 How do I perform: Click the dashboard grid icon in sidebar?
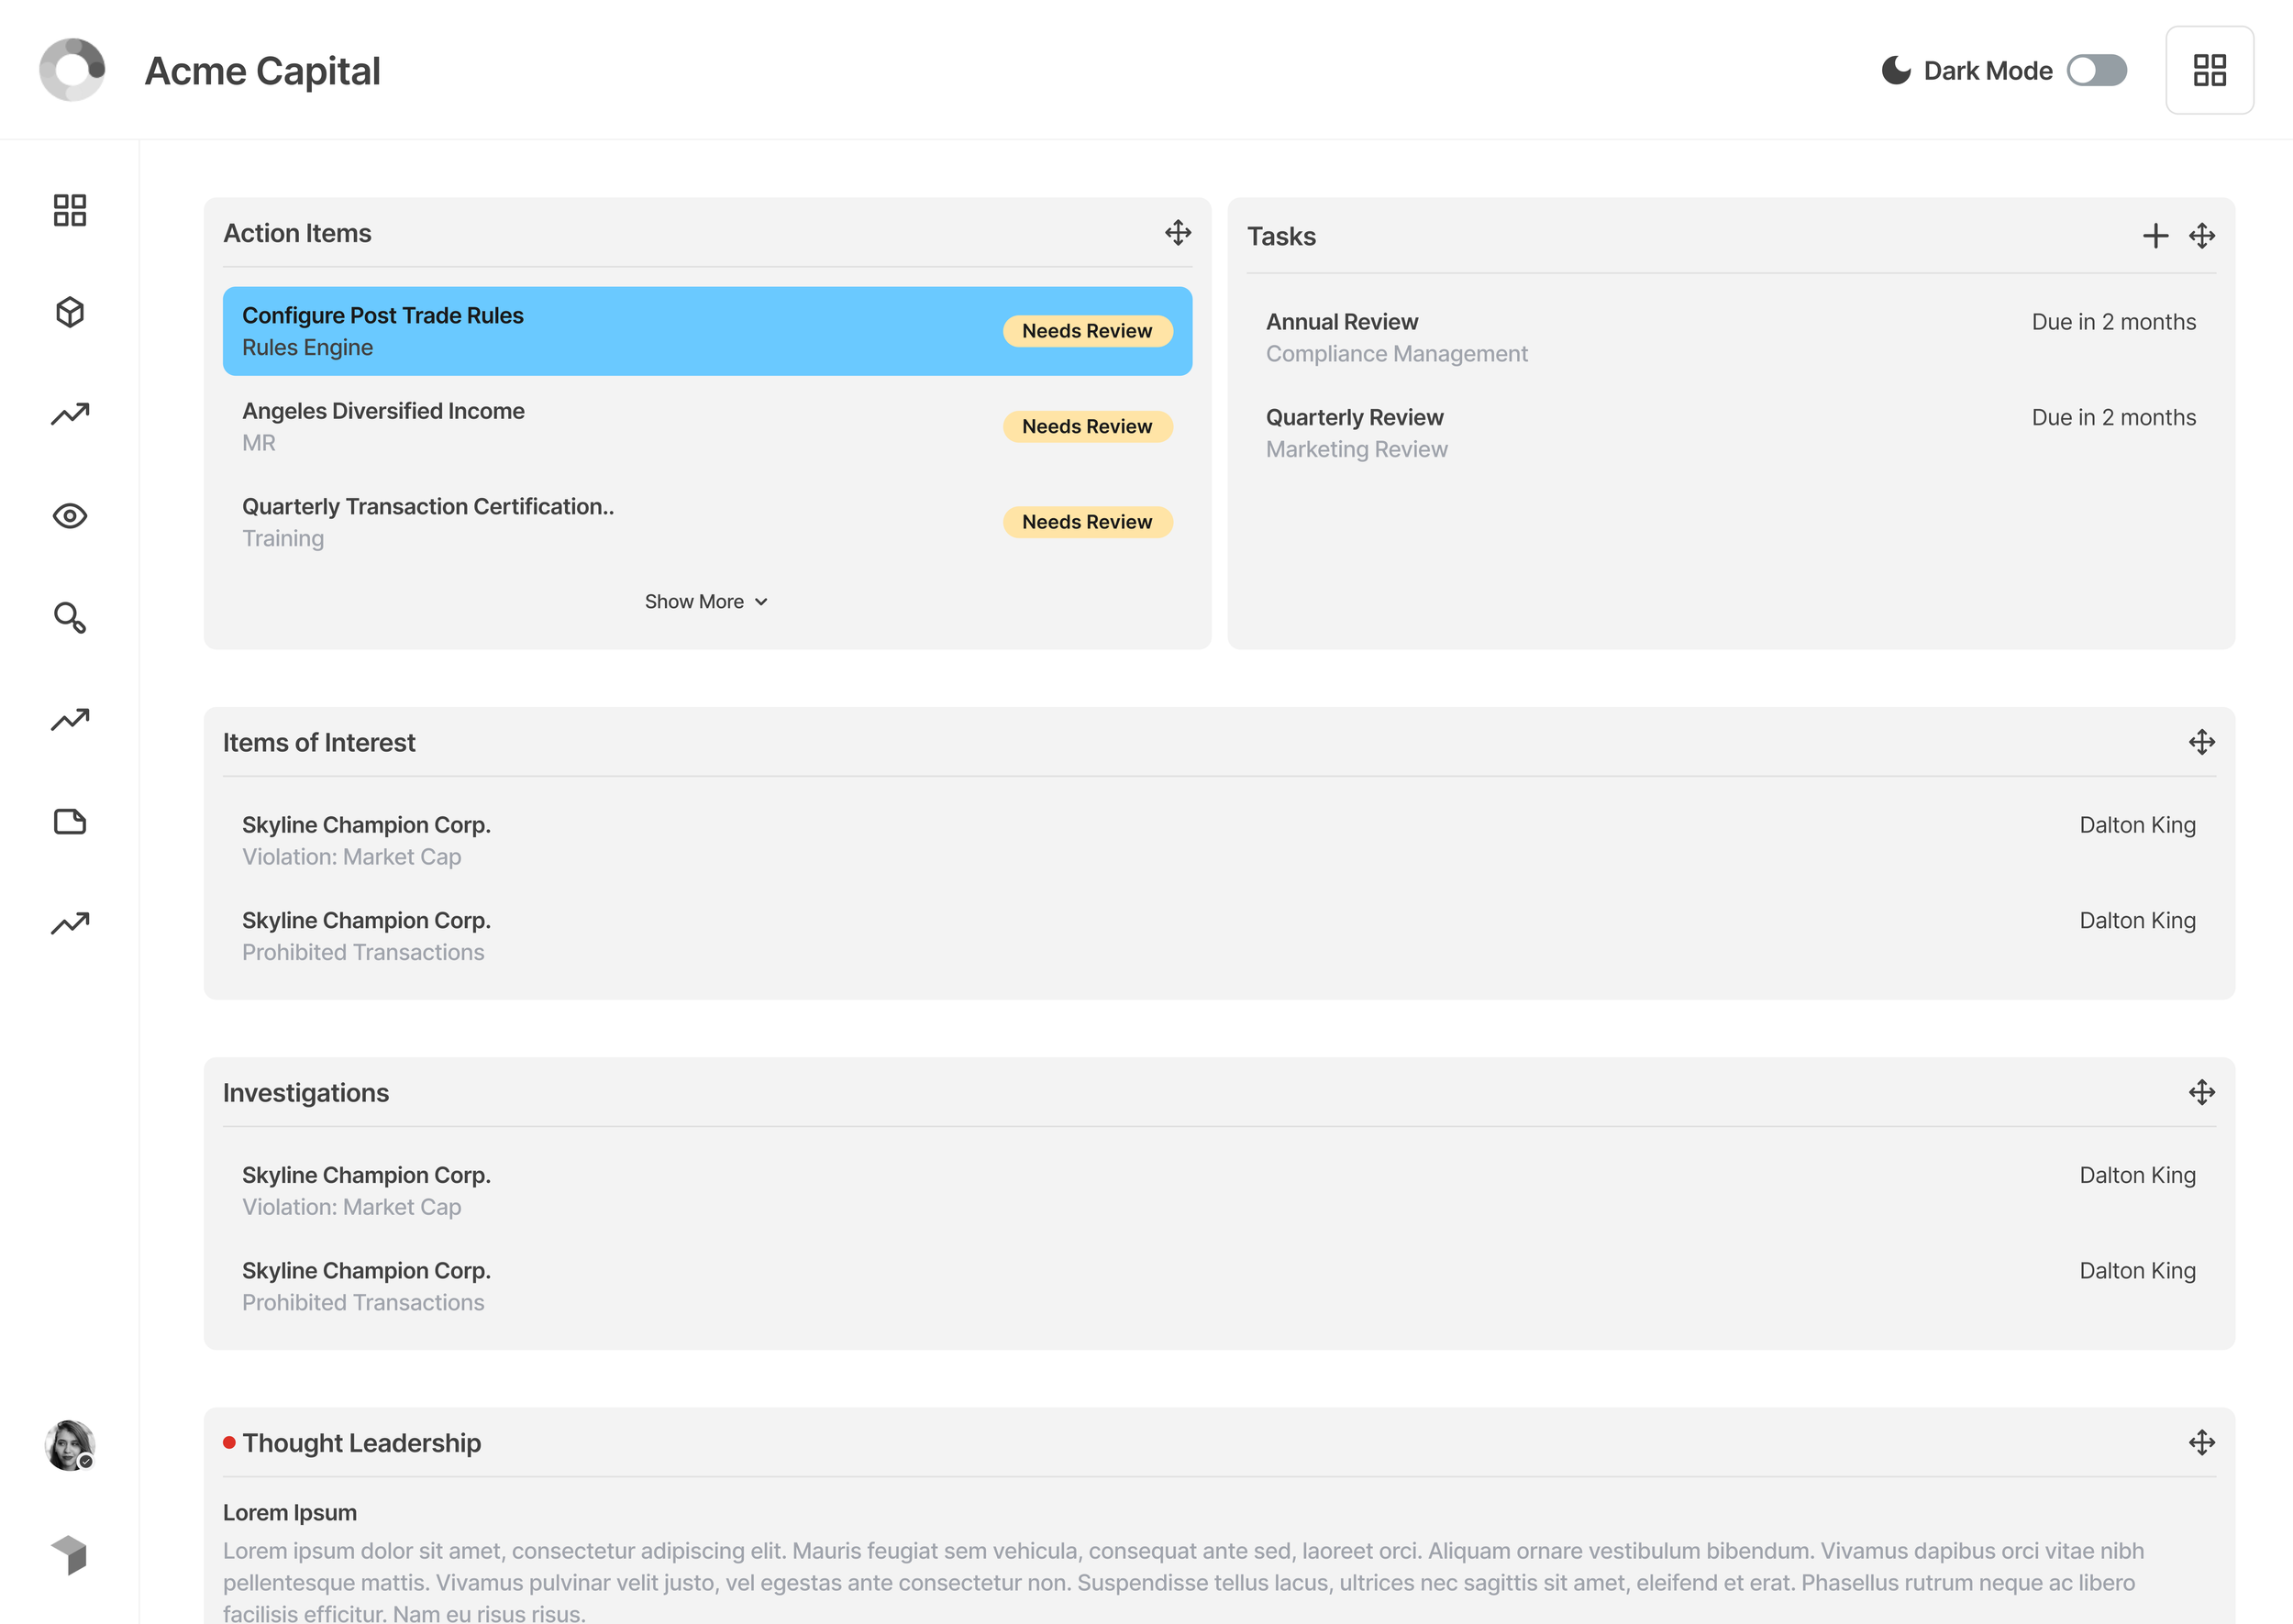(x=69, y=210)
